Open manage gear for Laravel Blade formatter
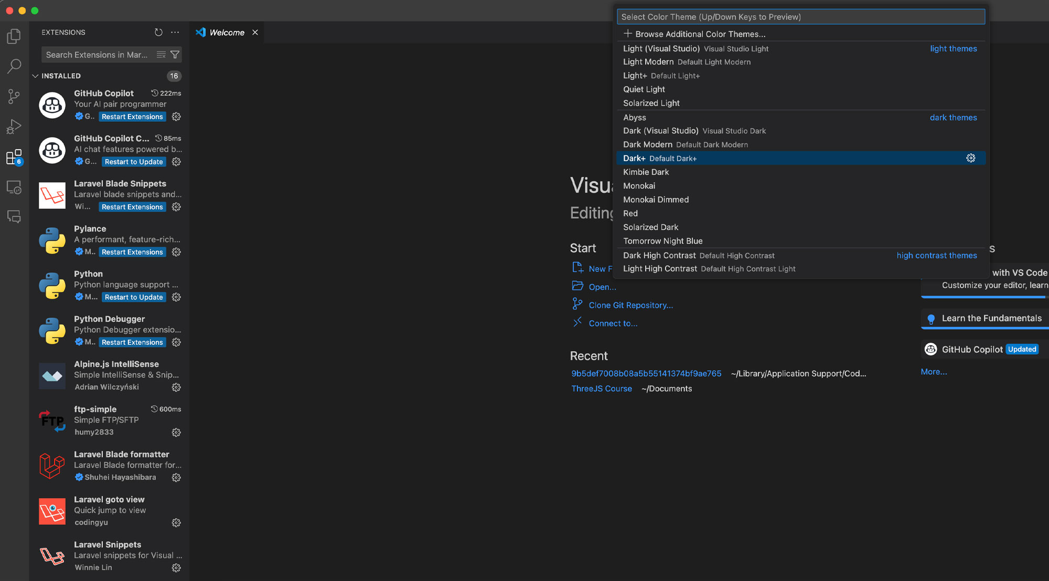 [x=176, y=478]
